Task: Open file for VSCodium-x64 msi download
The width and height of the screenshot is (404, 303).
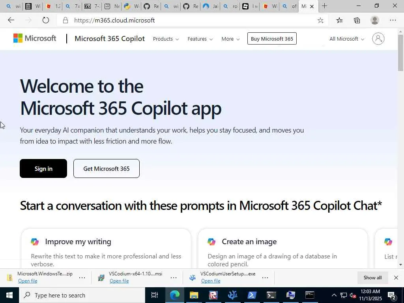Action: (x=119, y=281)
